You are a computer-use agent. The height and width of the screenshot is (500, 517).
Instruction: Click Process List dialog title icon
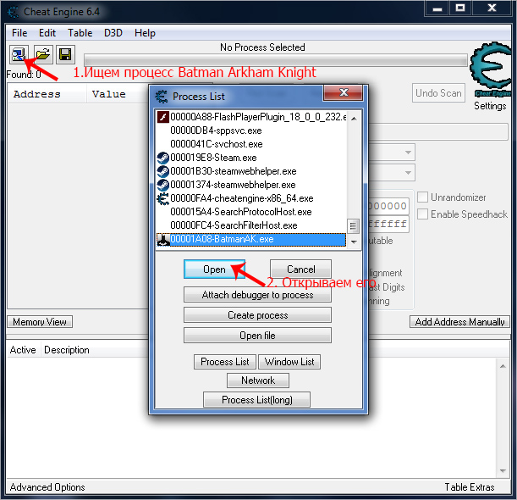click(x=162, y=97)
